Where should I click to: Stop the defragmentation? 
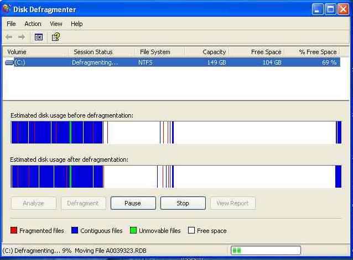(183, 203)
